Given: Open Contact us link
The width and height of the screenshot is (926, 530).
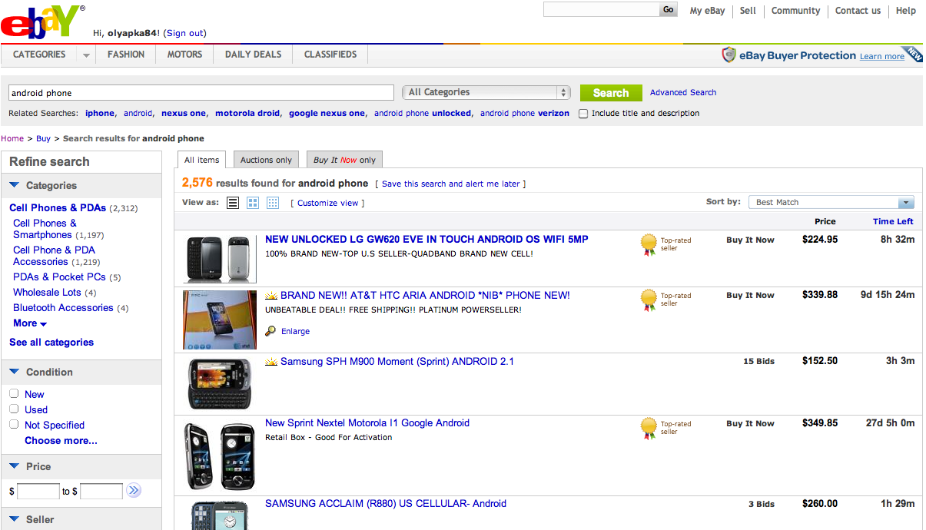Looking at the screenshot, I should (x=858, y=11).
